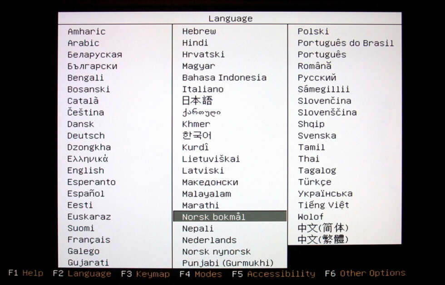Screen dimensions: 445x285
Task: Select Arabic language
Action: (84, 43)
